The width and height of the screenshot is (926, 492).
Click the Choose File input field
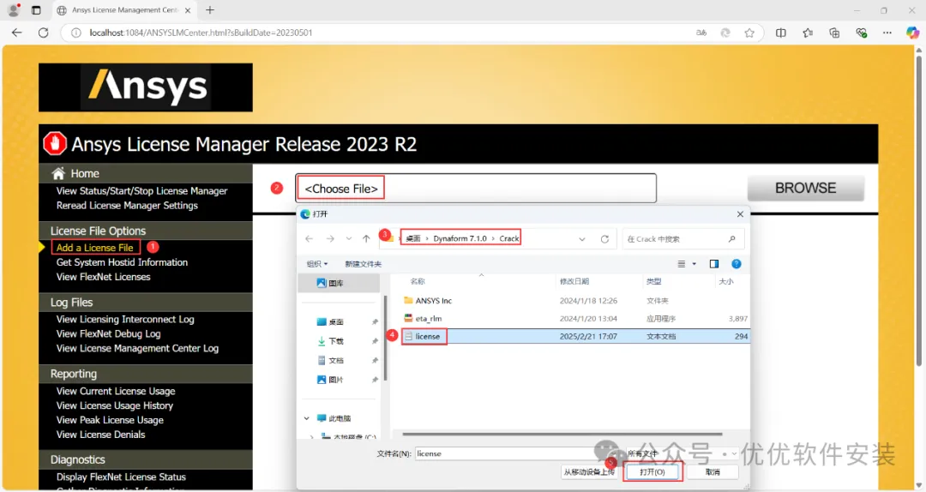point(476,189)
